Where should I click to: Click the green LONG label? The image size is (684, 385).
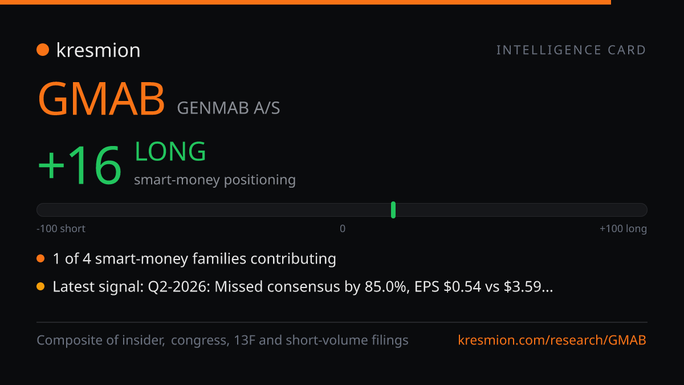pos(170,152)
